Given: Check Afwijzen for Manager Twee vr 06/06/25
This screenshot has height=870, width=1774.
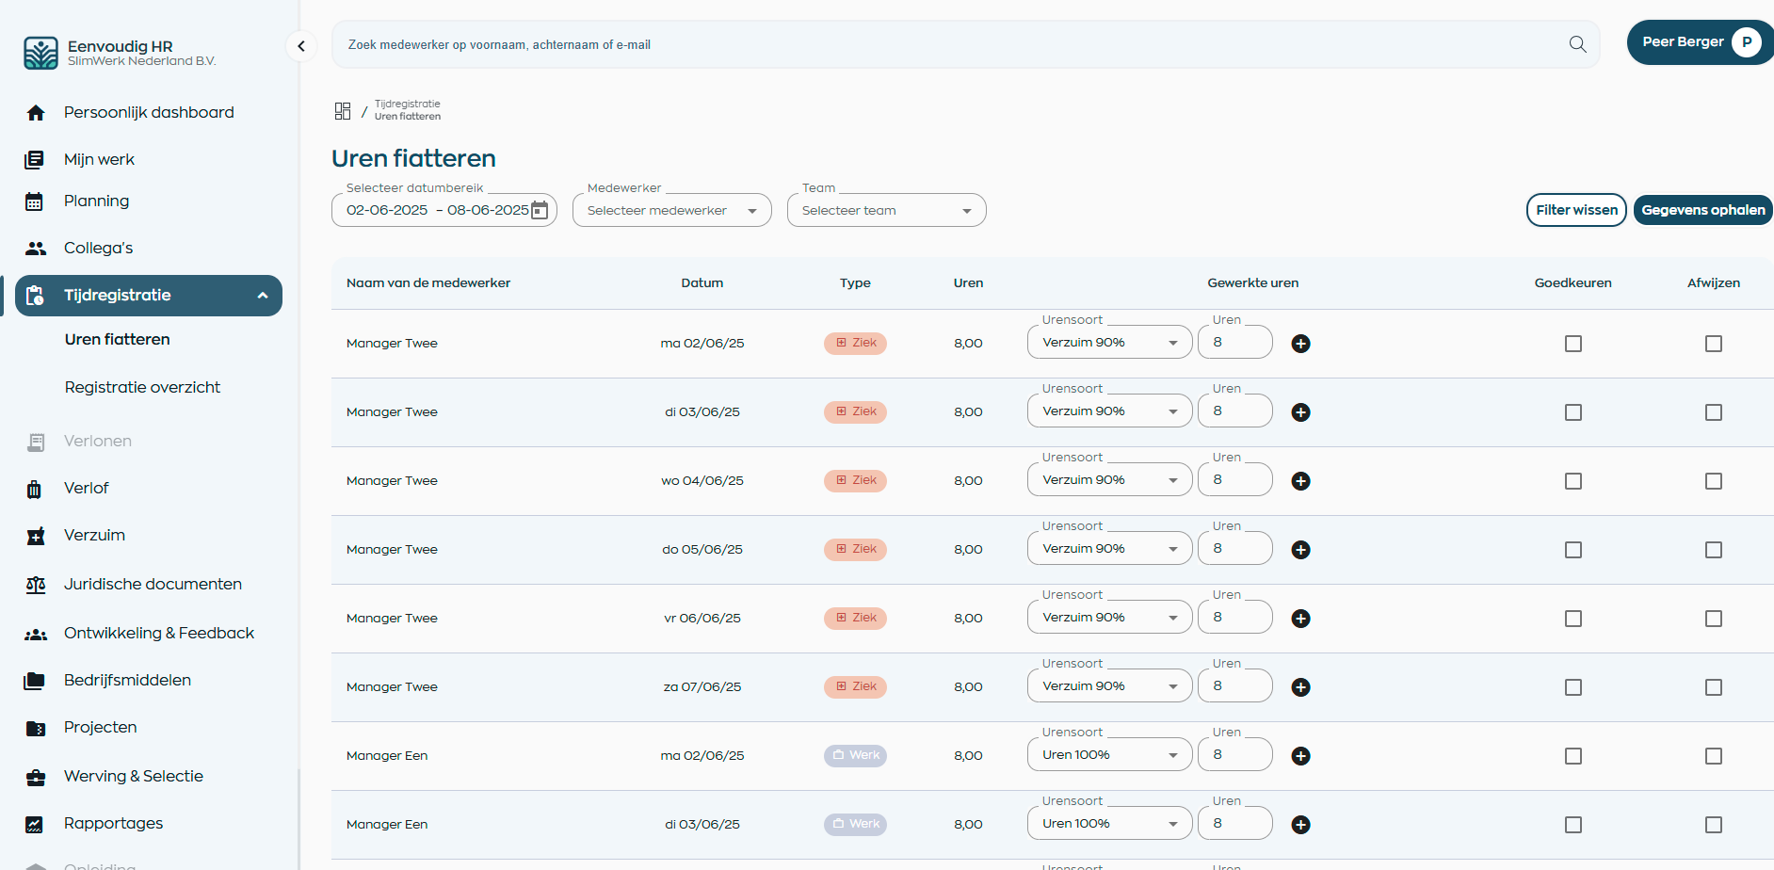Looking at the screenshot, I should (x=1714, y=619).
